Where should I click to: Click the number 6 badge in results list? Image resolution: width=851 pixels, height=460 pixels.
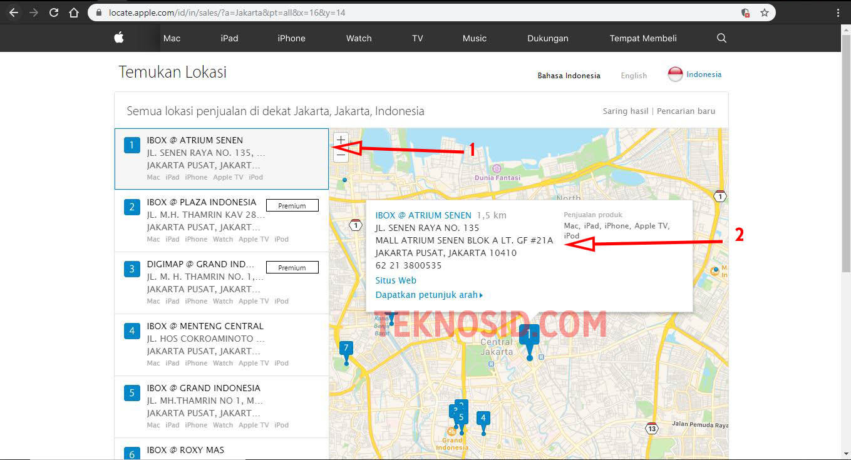(132, 453)
